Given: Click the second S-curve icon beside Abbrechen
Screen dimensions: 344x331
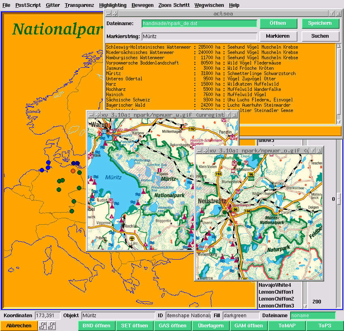Looking at the screenshot, I should click(51, 326).
